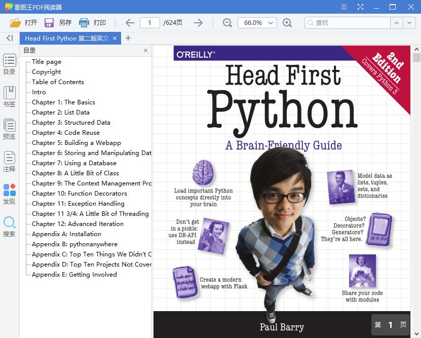The height and width of the screenshot is (338, 421).
Task: Select Chapter 12: Advanced Iteration
Action: (x=78, y=224)
